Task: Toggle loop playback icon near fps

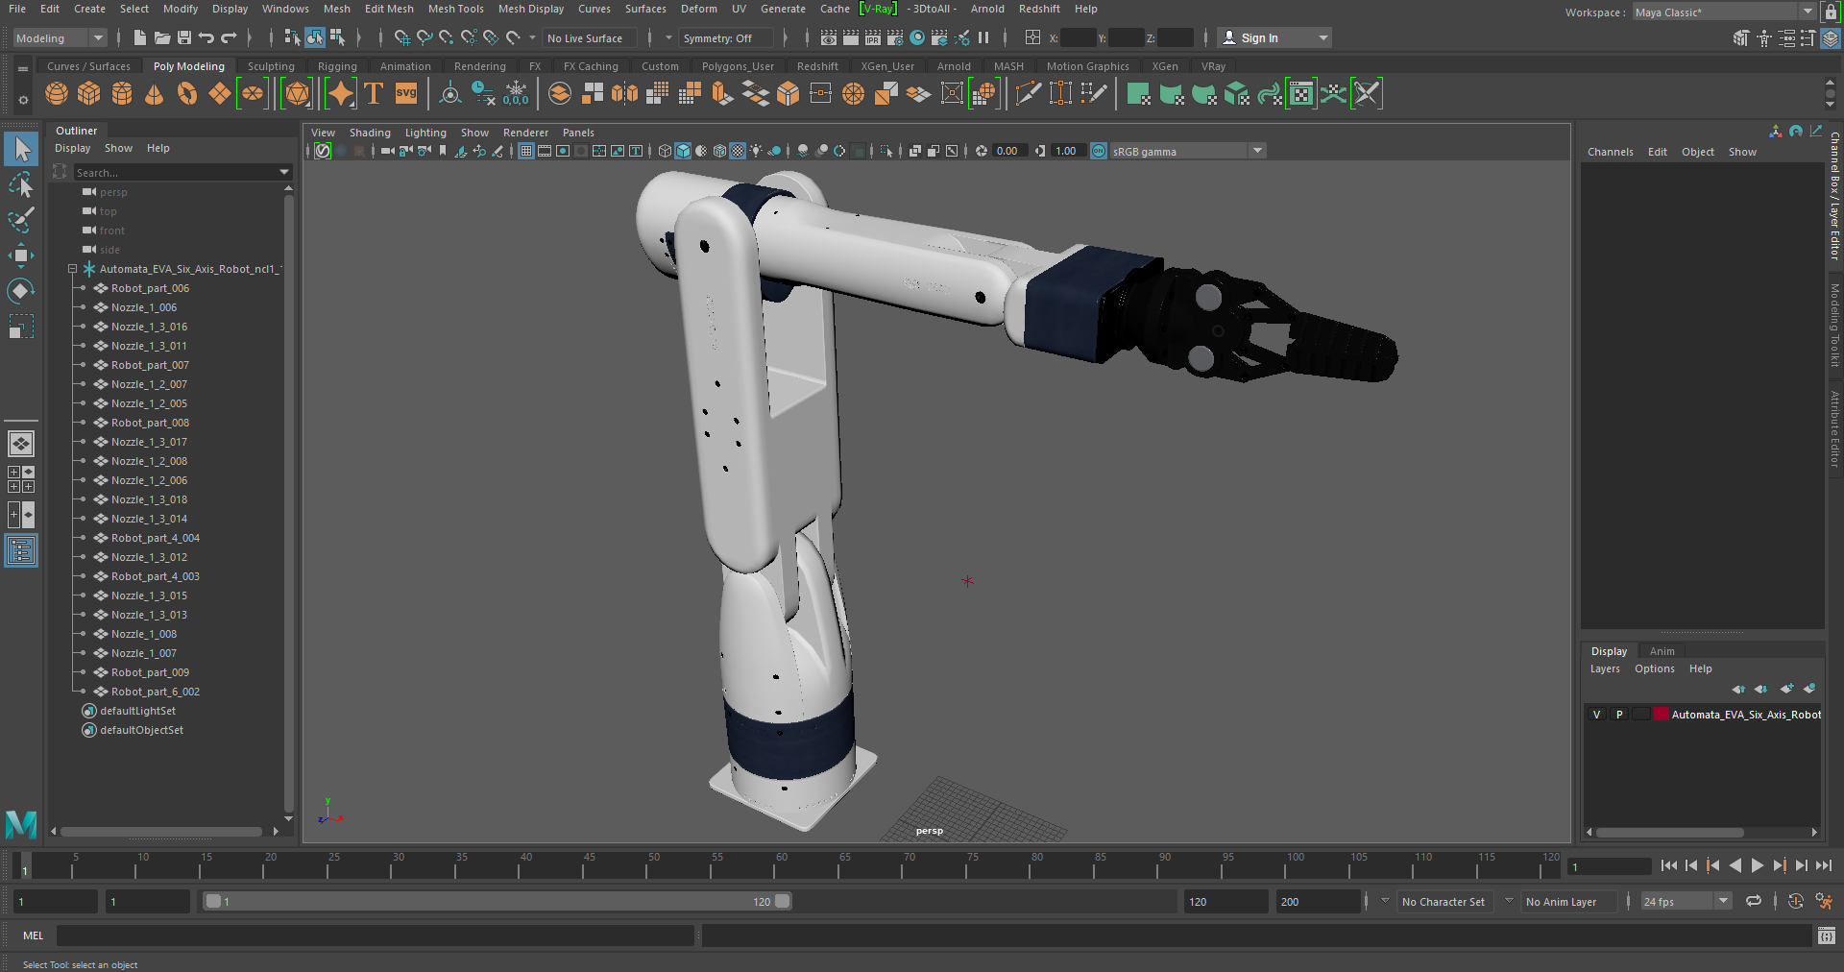Action: pyautogui.click(x=1754, y=901)
